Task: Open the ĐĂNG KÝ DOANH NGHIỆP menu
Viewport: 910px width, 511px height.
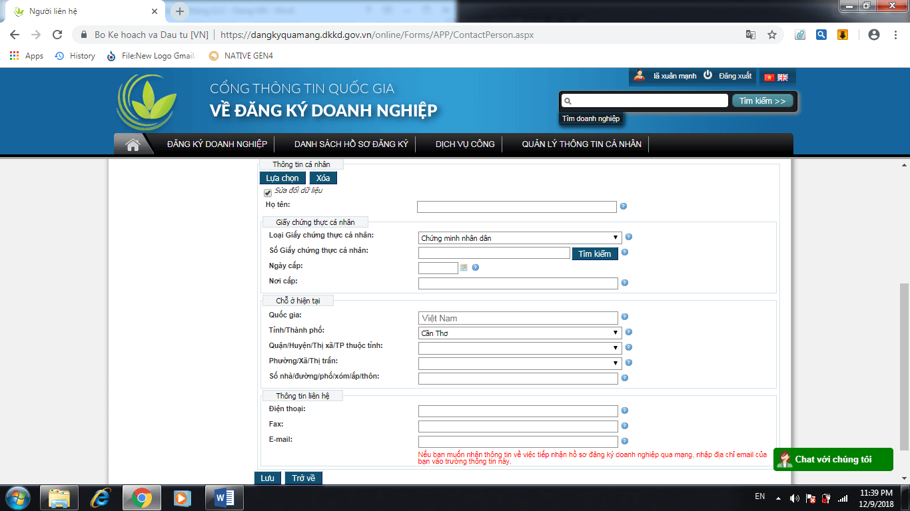Action: (x=217, y=144)
